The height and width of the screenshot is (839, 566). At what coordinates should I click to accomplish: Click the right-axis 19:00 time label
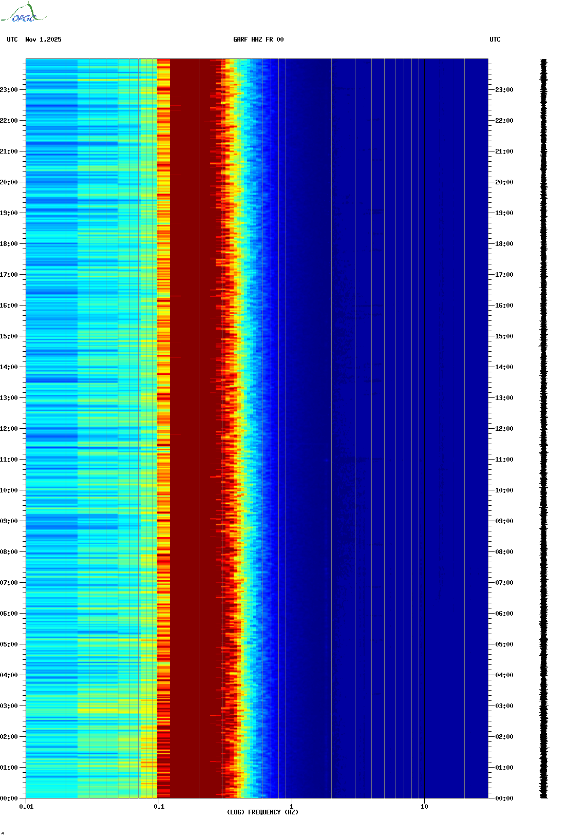[x=504, y=213]
